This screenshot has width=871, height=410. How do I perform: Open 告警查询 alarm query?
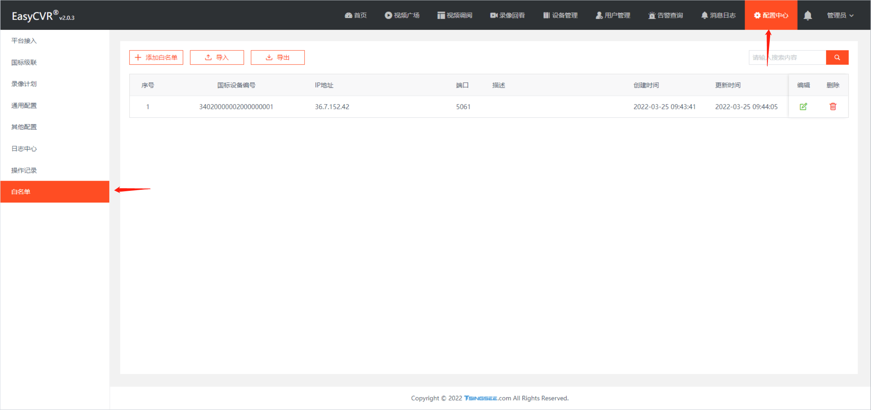click(x=666, y=15)
